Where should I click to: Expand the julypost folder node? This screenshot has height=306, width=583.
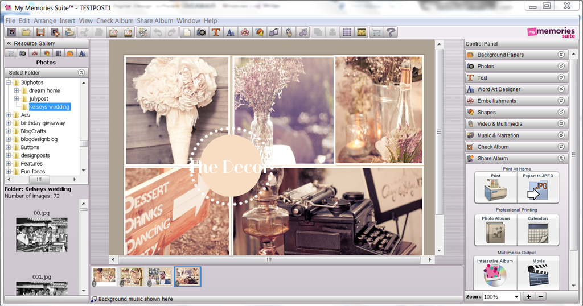17,99
